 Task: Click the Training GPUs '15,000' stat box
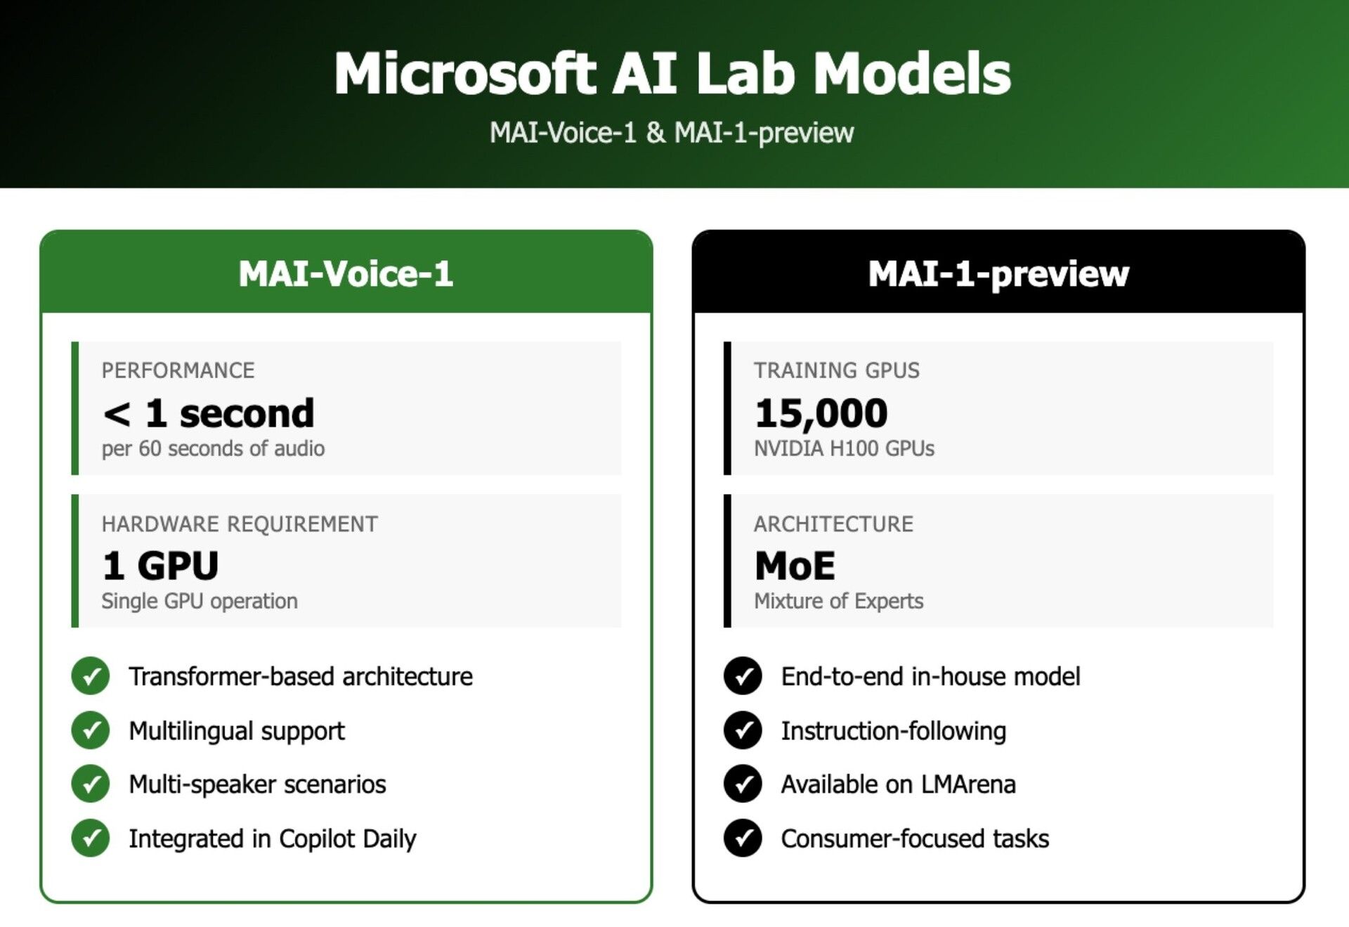click(999, 408)
